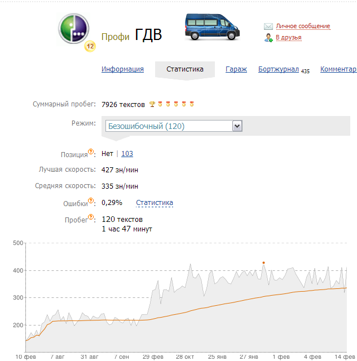Open the Бортжурнал tab
Screen dimensions: 357x361
pyautogui.click(x=279, y=69)
